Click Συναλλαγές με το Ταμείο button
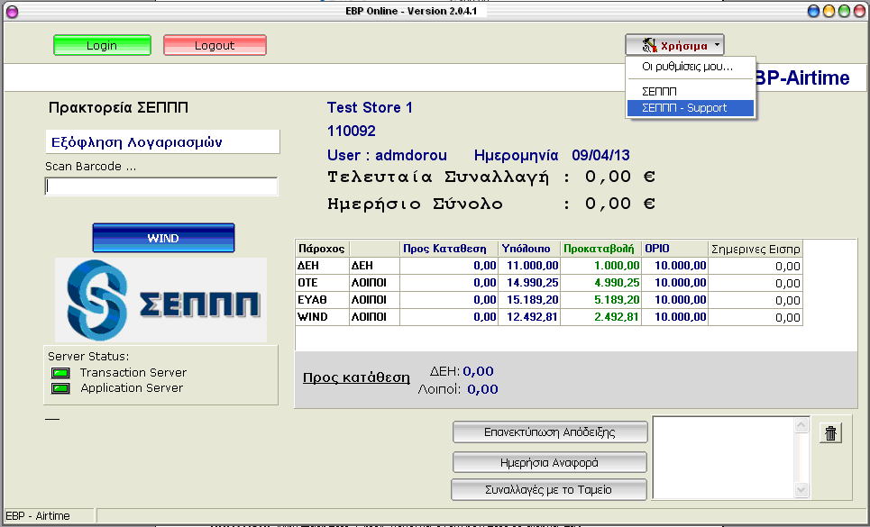This screenshot has width=870, height=527. (x=549, y=490)
